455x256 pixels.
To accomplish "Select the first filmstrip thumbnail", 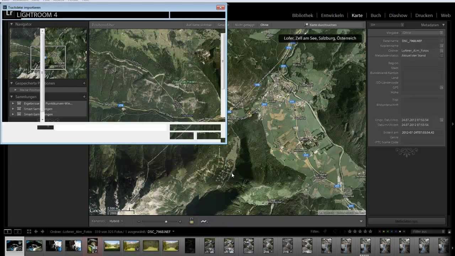I will click(15, 246).
